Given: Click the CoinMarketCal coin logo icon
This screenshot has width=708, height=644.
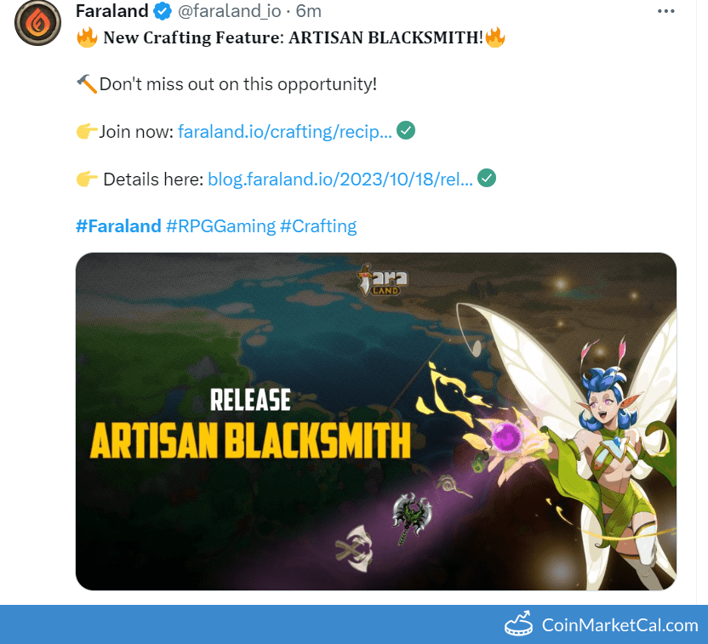Looking at the screenshot, I should pos(518,624).
